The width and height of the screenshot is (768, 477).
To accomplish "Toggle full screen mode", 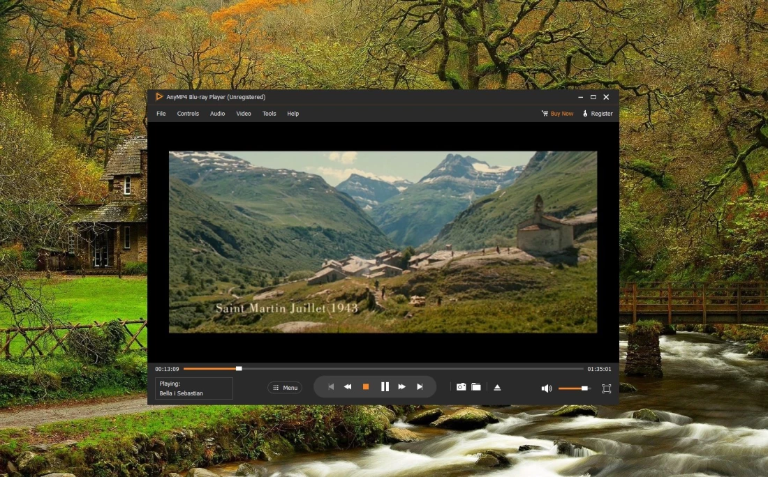I will pos(606,388).
